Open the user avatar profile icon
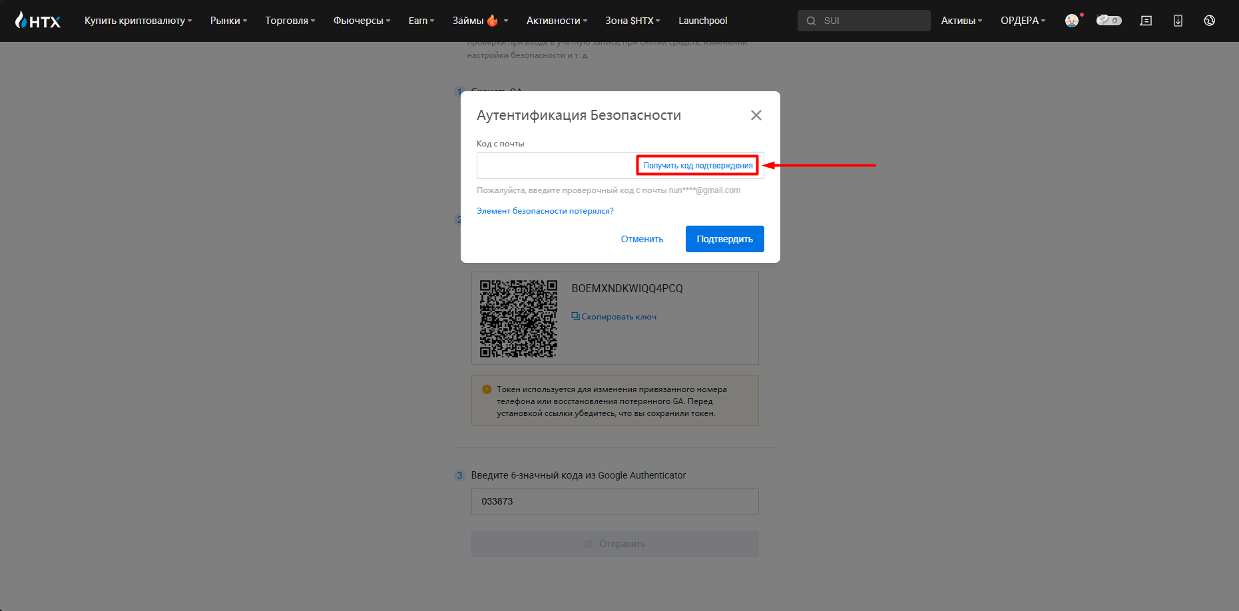The width and height of the screenshot is (1239, 611). point(1071,21)
